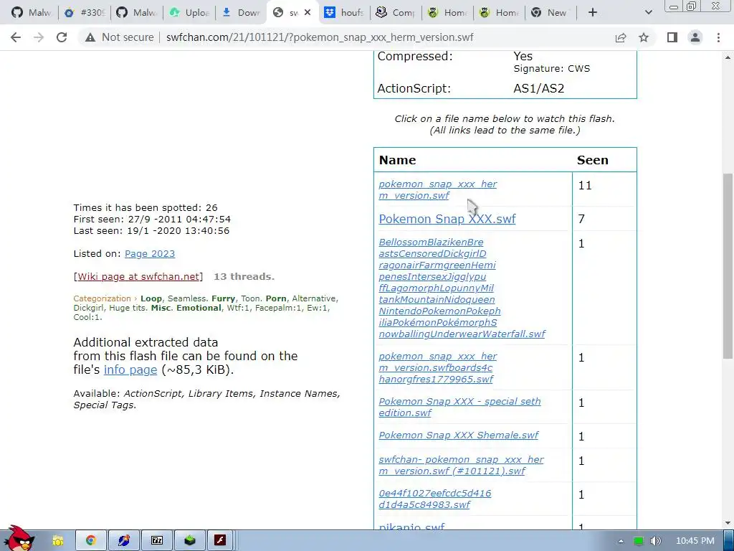Open the green cube app on taskbar

coord(189,541)
